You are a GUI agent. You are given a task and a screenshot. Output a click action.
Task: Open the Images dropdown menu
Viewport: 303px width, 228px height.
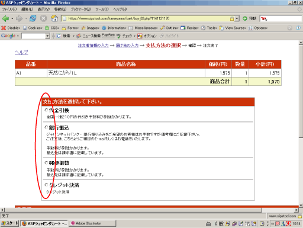coord(91,28)
